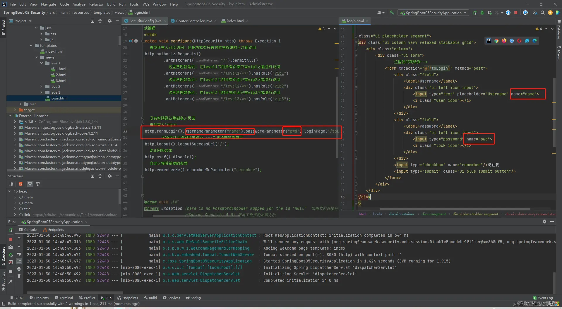Click the Run panel red stop icon
Image resolution: width=562 pixels, height=309 pixels.
point(11,239)
